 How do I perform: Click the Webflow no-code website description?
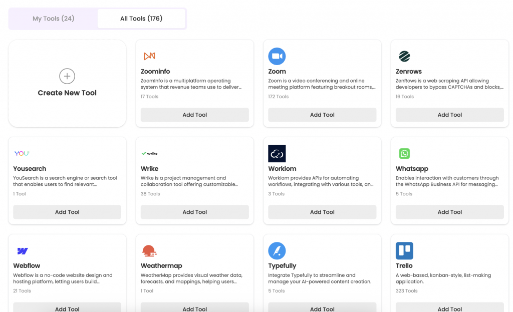click(x=63, y=278)
